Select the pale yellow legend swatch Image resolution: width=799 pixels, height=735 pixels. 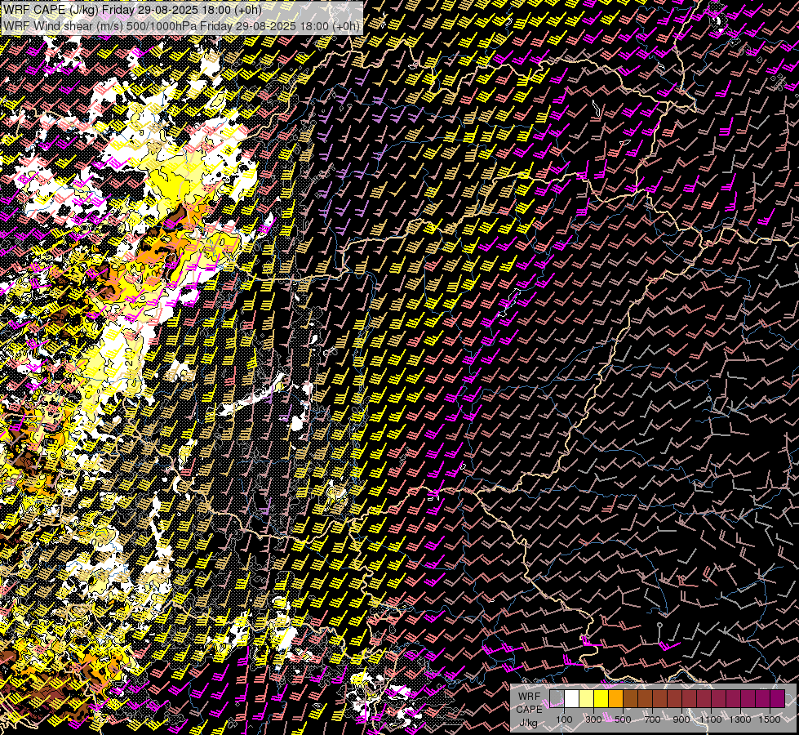point(587,699)
